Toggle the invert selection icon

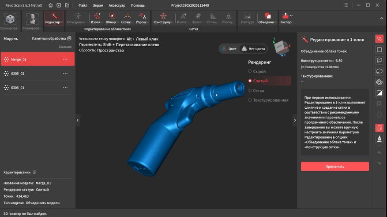[379, 93]
